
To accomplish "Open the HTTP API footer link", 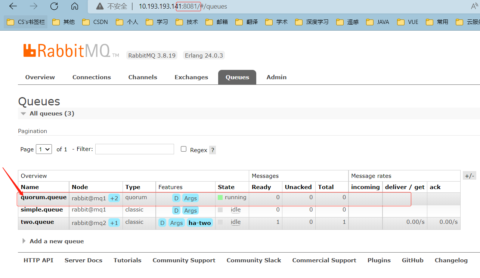I will (x=38, y=260).
